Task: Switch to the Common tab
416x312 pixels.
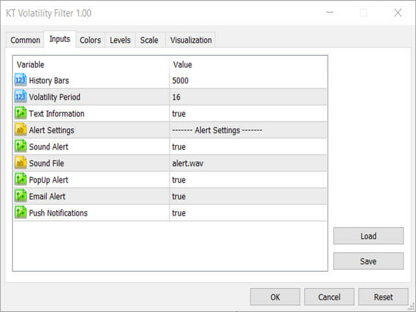Action: click(25, 40)
